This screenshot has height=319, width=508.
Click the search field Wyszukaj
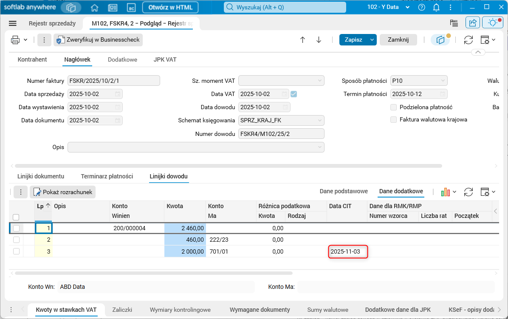point(285,7)
